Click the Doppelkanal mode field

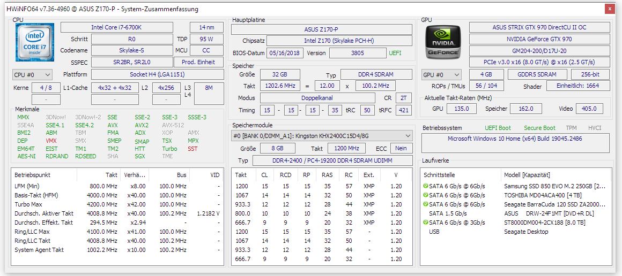coord(317,98)
